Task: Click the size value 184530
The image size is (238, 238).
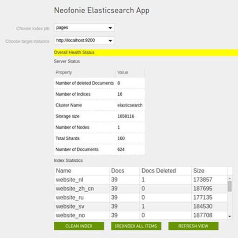Action: (x=203, y=206)
